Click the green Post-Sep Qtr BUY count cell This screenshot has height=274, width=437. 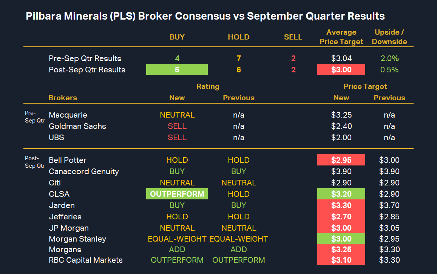(x=177, y=70)
